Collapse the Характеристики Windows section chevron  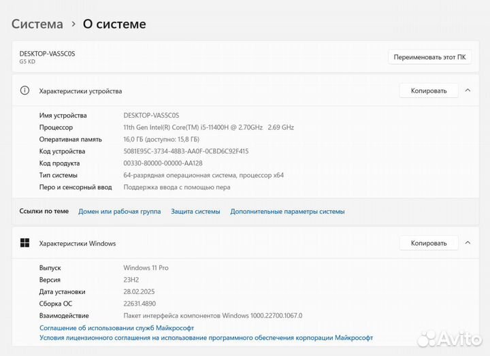[468, 243]
